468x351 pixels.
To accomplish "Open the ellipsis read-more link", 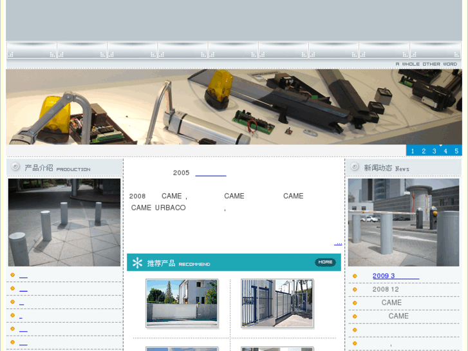I will 338,243.
